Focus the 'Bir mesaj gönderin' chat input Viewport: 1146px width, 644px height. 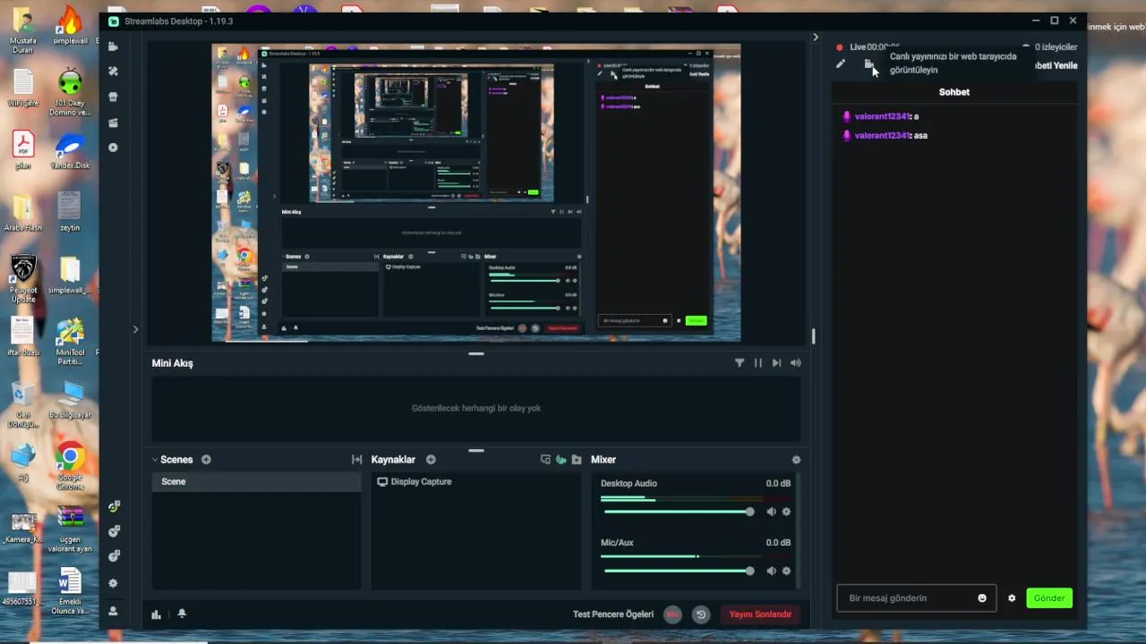(906, 598)
